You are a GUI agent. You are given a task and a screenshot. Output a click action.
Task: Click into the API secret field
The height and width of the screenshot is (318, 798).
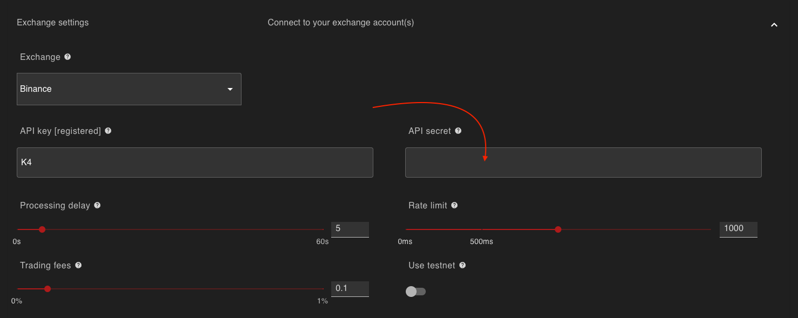click(583, 163)
